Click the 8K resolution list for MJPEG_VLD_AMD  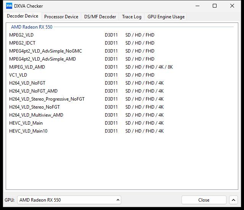coord(149,67)
